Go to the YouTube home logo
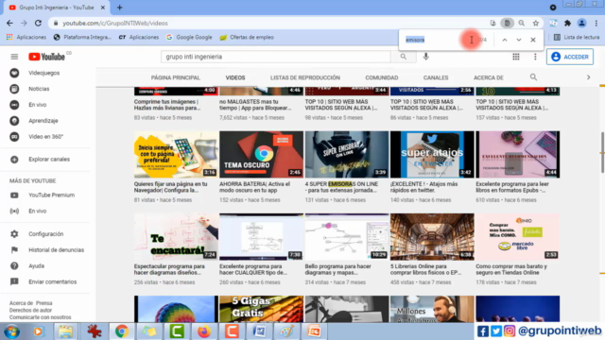The image size is (605, 340). 46,57
